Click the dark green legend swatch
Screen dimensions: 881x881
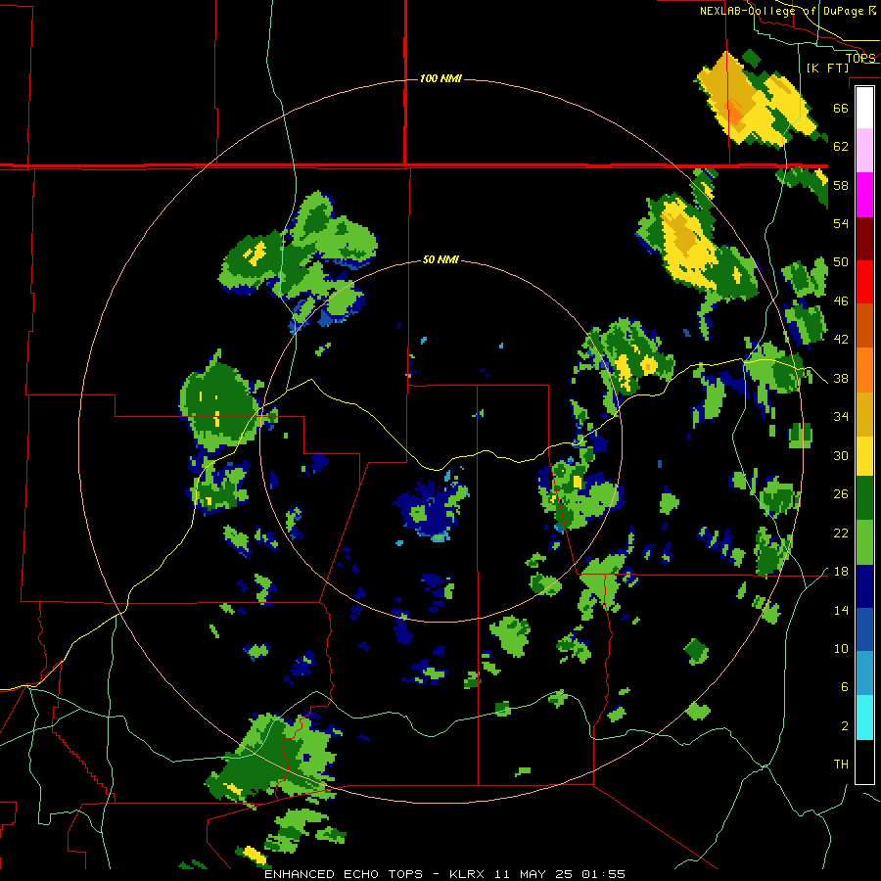click(x=864, y=497)
